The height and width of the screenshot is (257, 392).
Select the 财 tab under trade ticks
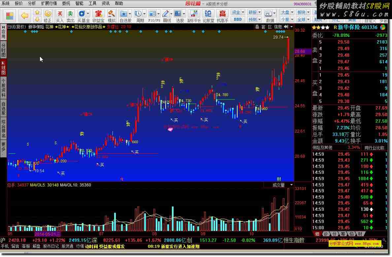(360, 234)
